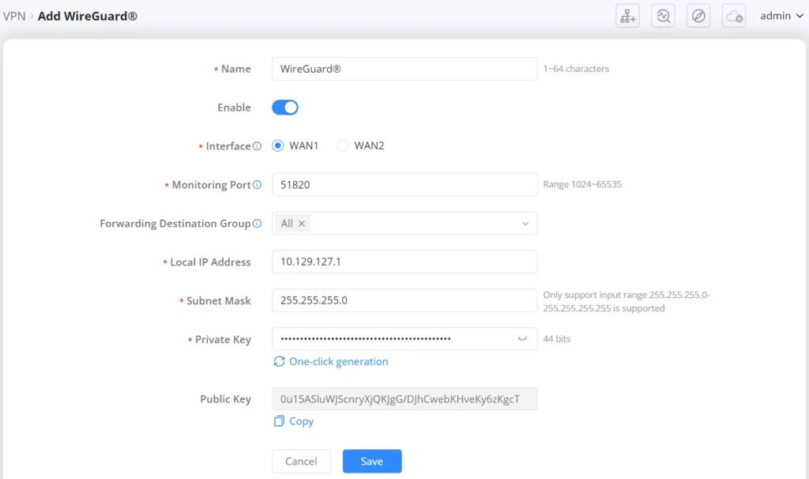Click the Add WireGuard® page title
The height and width of the screenshot is (479, 809).
88,16
